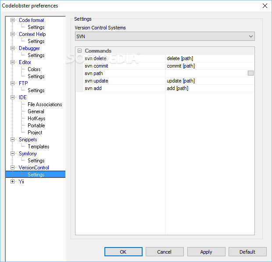Collapse the Code format tree node

click(x=12, y=20)
